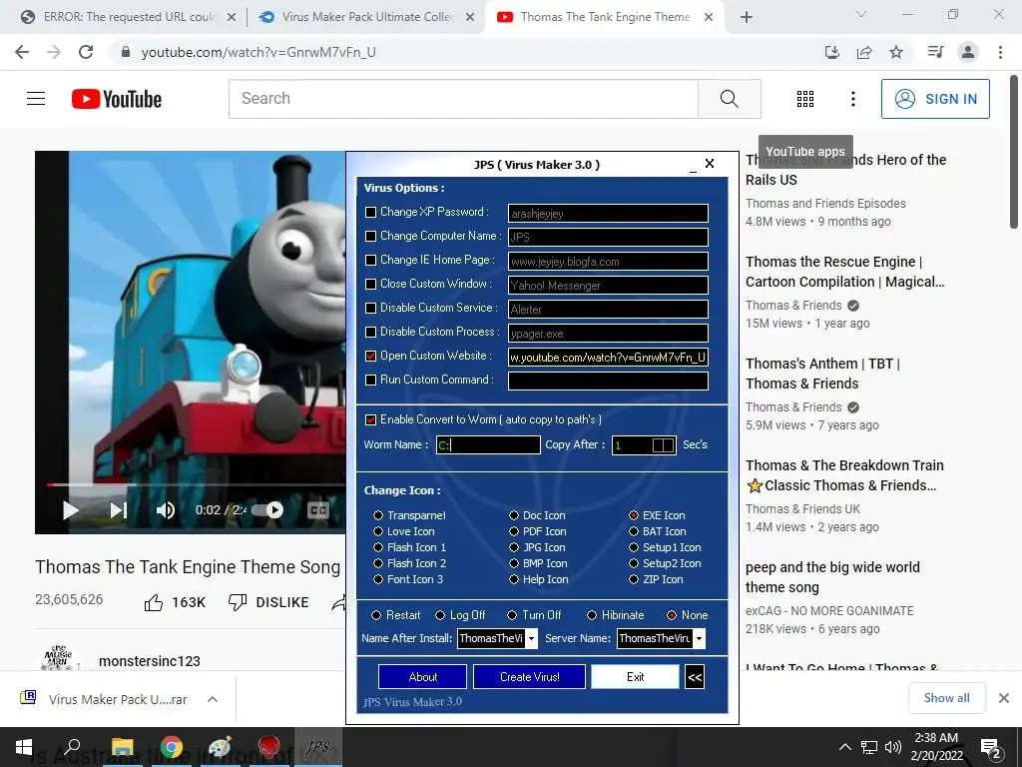Viewport: 1022px width, 767px height.
Task: Enable Close Custom Window checkbox
Action: 371,285
